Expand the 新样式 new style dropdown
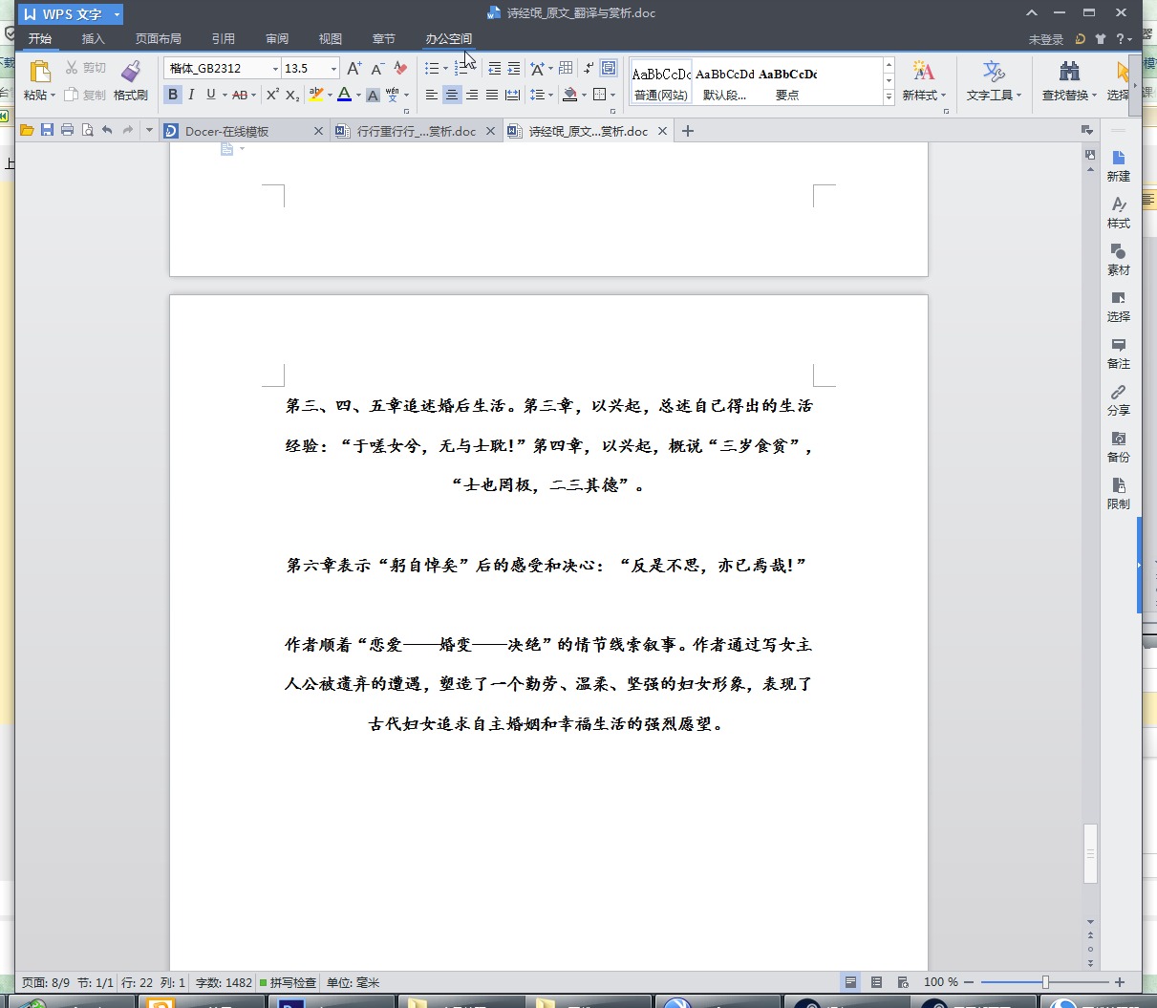 pos(924,95)
